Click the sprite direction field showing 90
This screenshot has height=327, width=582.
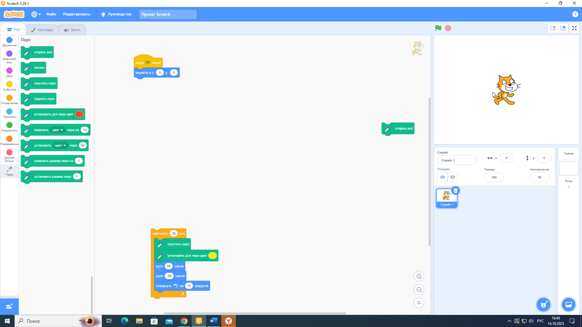(540, 177)
